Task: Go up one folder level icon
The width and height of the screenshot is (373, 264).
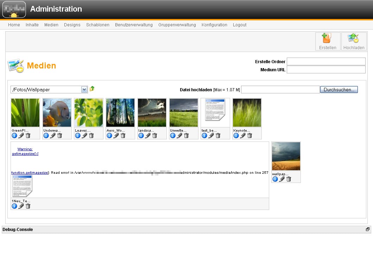Action: (92, 89)
